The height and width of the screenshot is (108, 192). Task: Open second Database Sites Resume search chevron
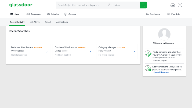click(90, 52)
